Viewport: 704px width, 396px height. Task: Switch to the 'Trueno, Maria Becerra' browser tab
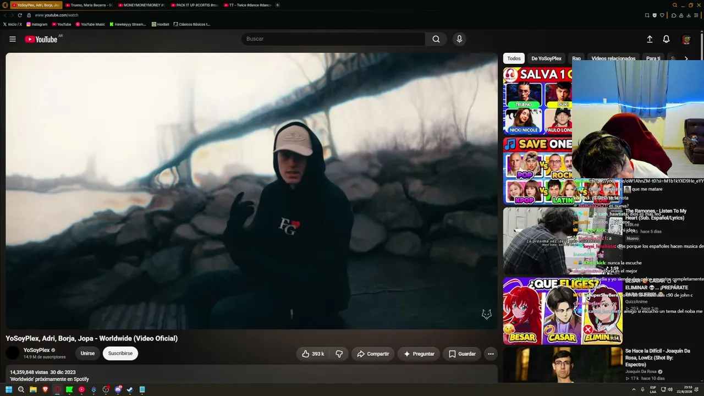point(88,5)
